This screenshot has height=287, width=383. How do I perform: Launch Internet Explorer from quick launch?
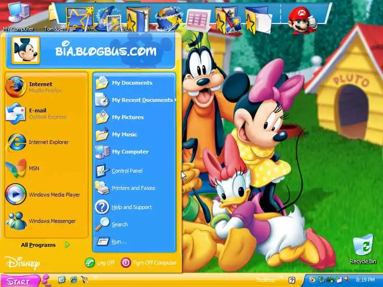click(x=74, y=279)
